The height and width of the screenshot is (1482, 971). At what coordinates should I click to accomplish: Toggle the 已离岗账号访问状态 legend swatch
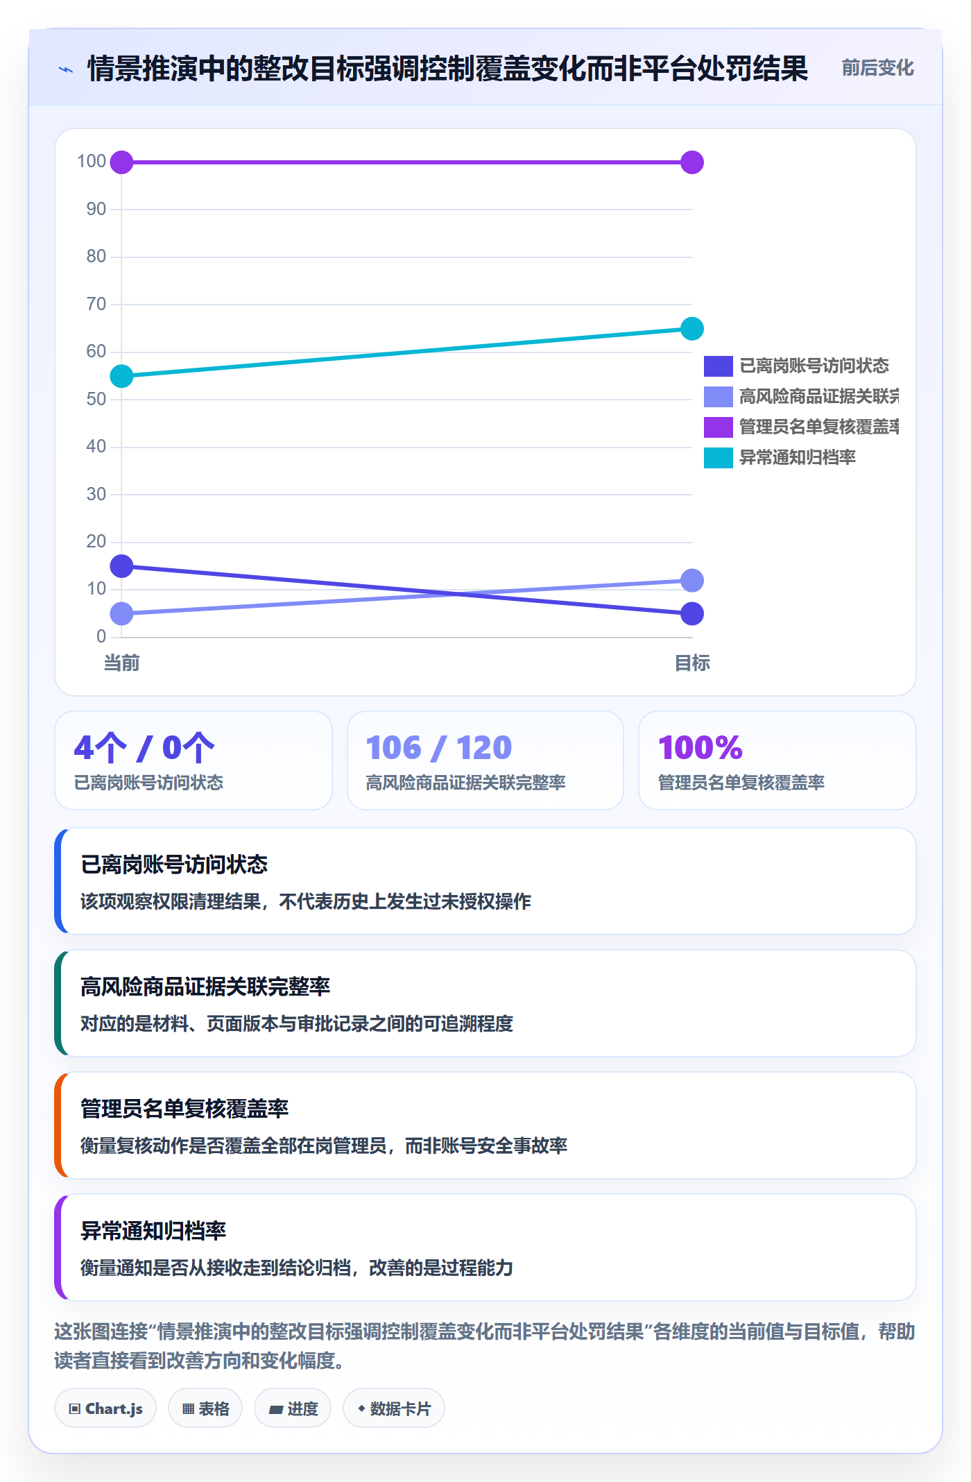718,366
